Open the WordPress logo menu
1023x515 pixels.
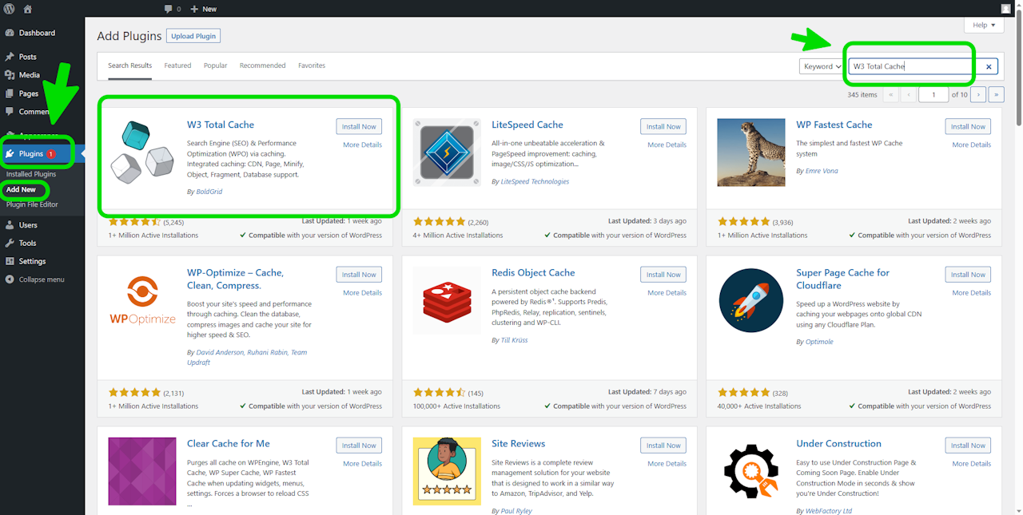pos(9,9)
